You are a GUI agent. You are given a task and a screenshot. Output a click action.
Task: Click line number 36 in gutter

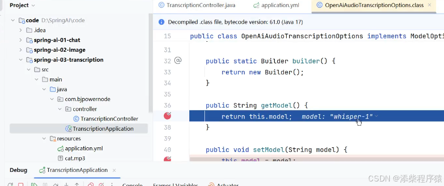point(167,106)
